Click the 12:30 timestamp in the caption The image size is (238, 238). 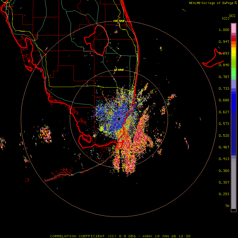[184, 236]
